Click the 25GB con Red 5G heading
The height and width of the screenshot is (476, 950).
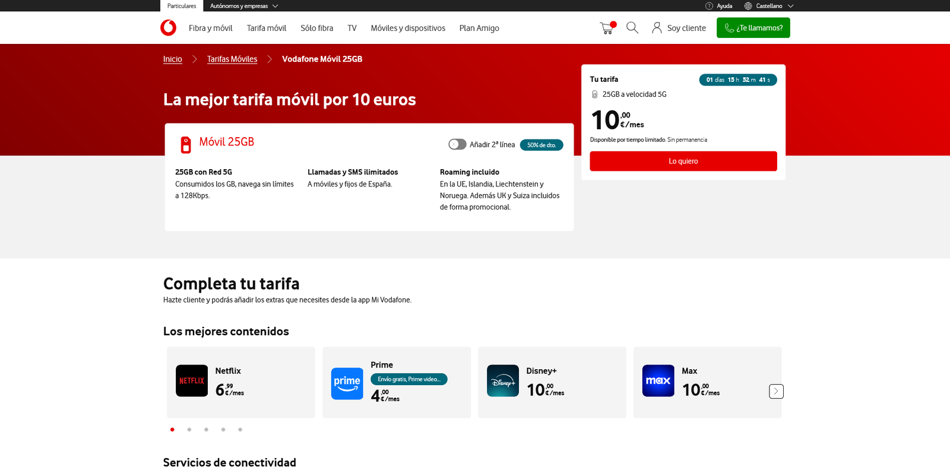204,172
